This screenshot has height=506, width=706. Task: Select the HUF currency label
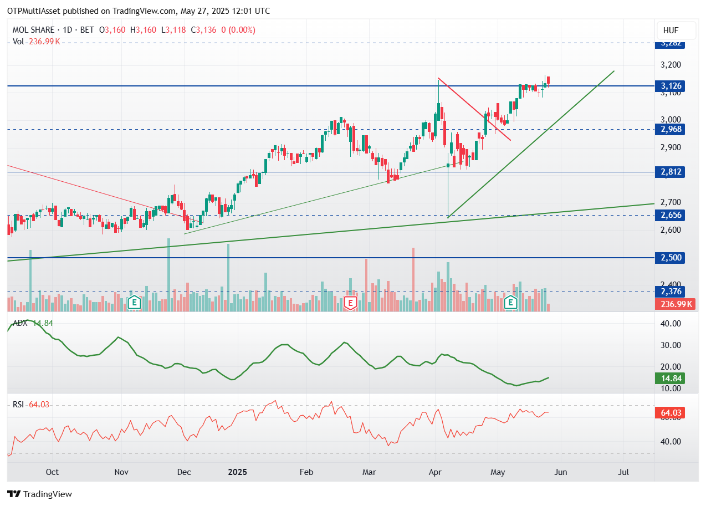670,30
